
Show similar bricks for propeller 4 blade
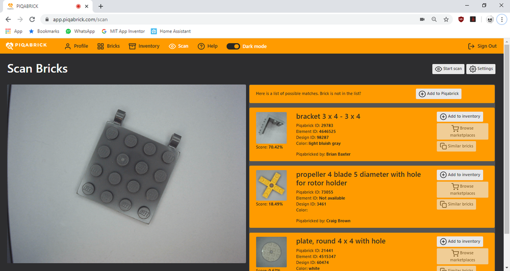456,204
